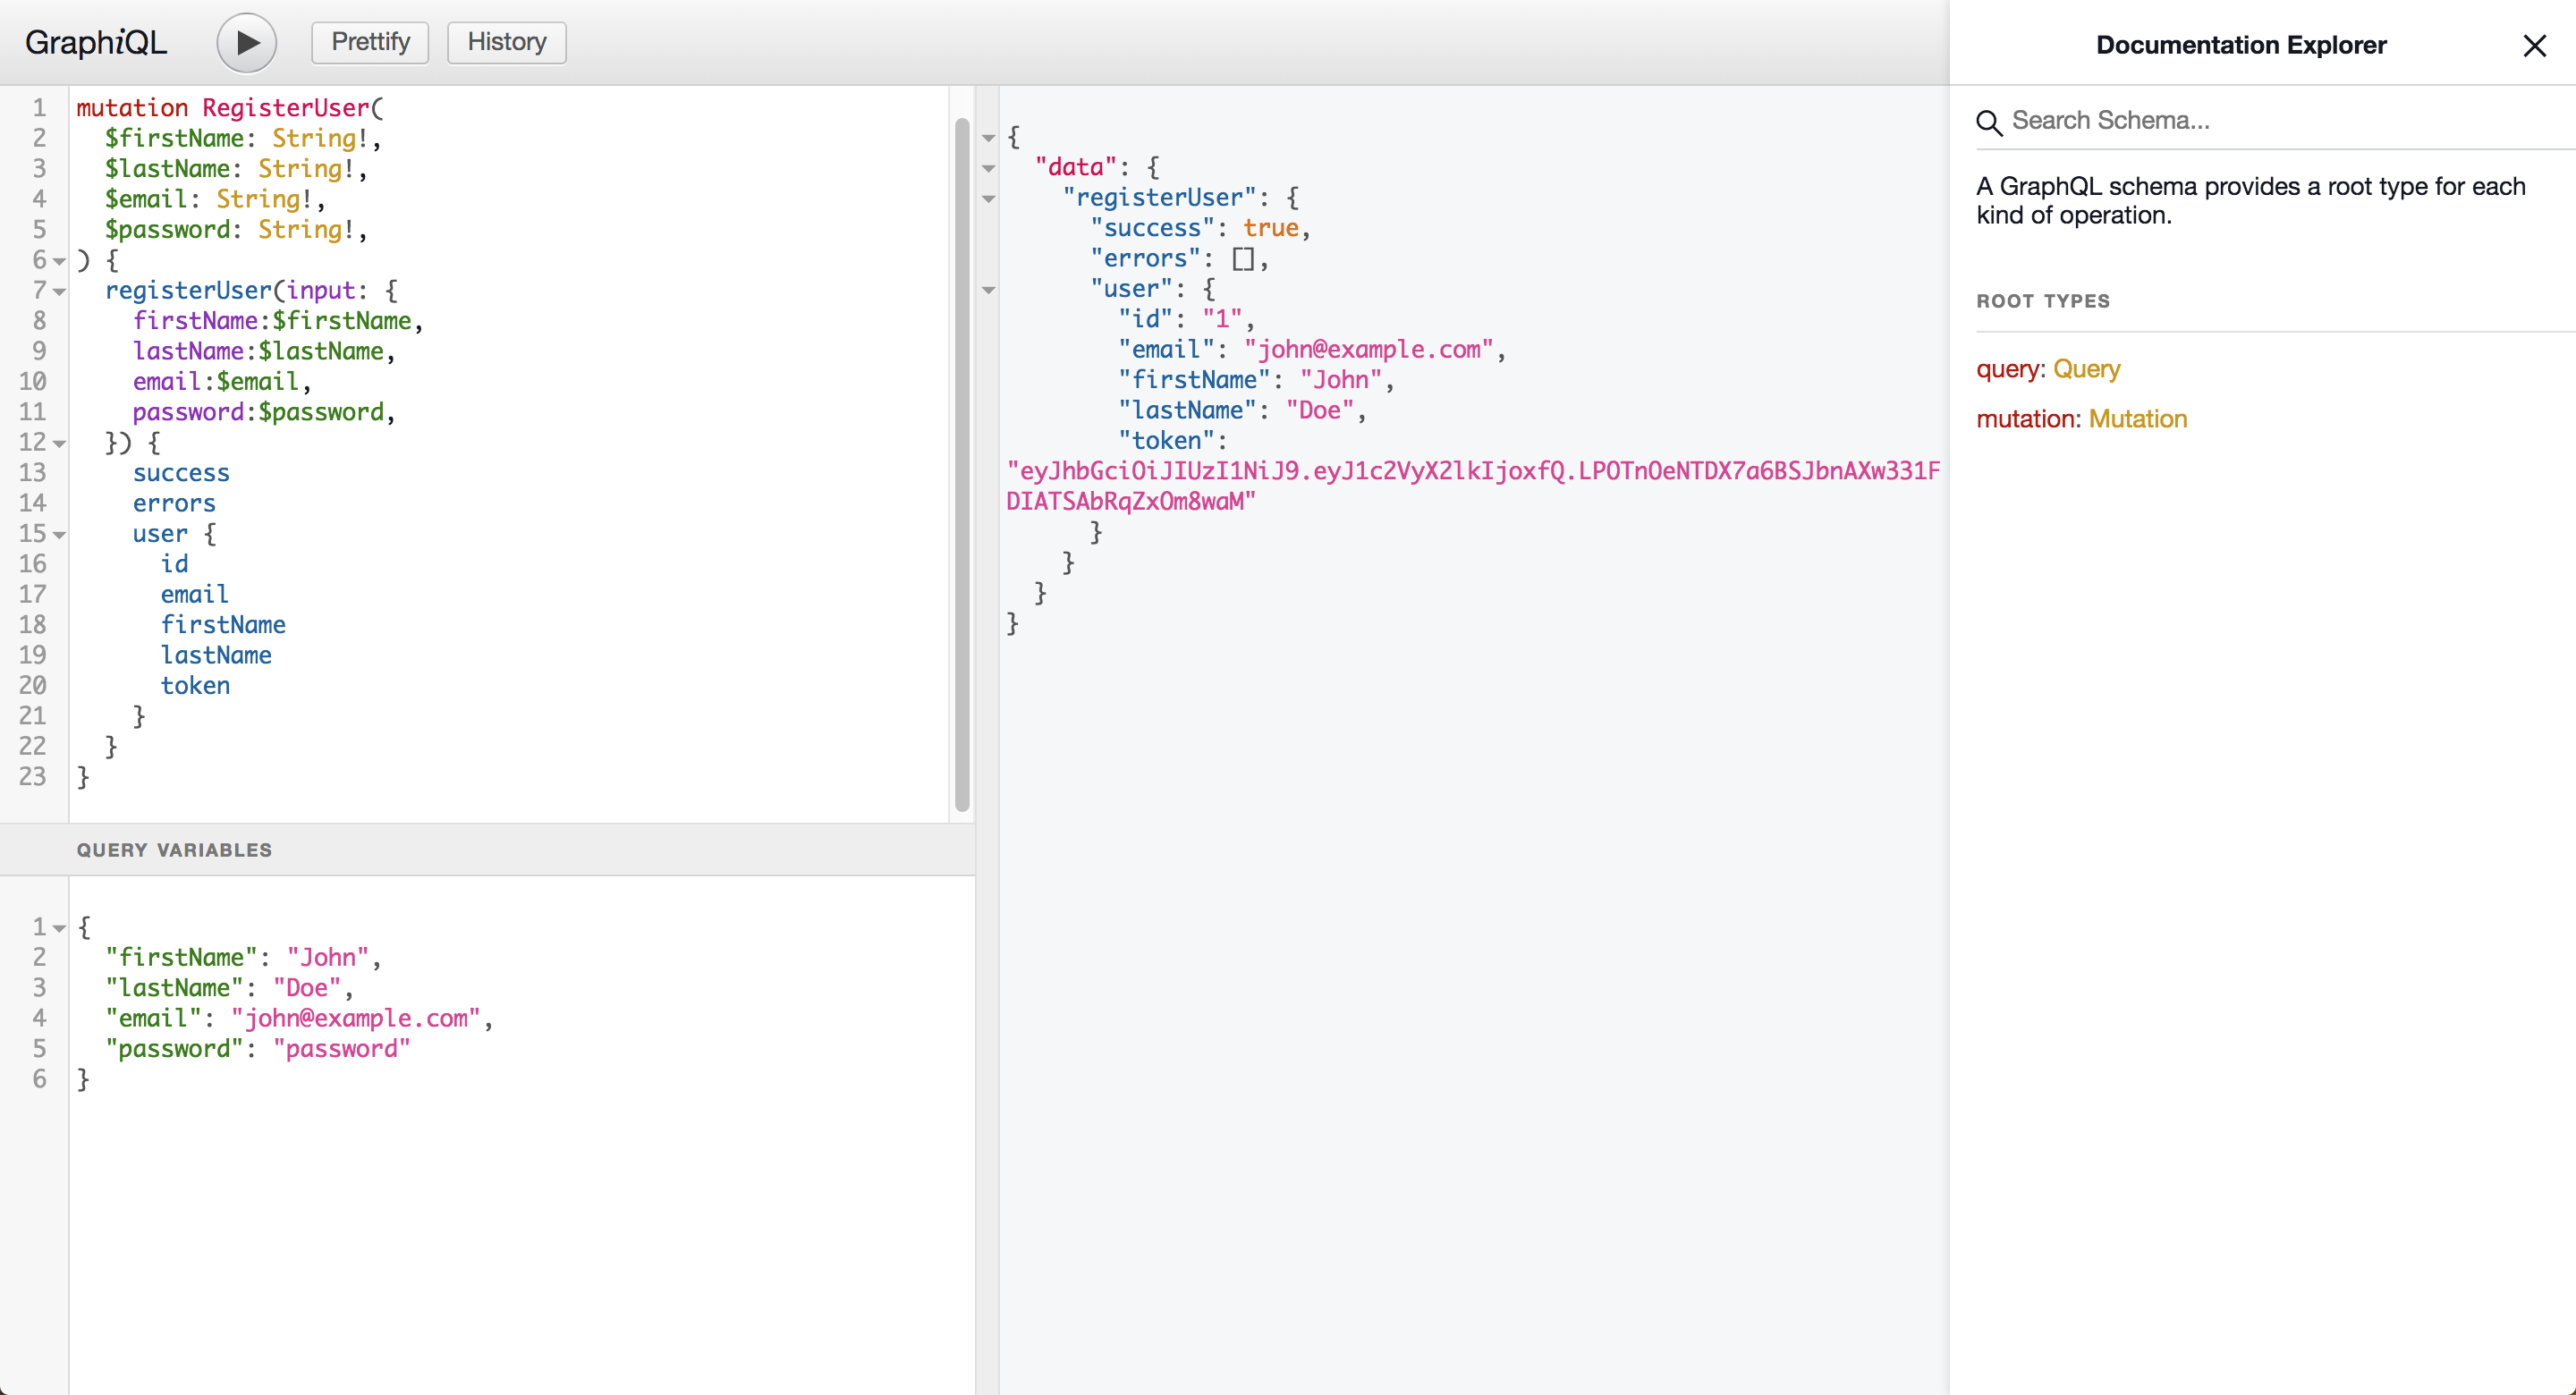2576x1395 pixels.
Task: Close the Documentation Explorer panel
Action: (x=2533, y=46)
